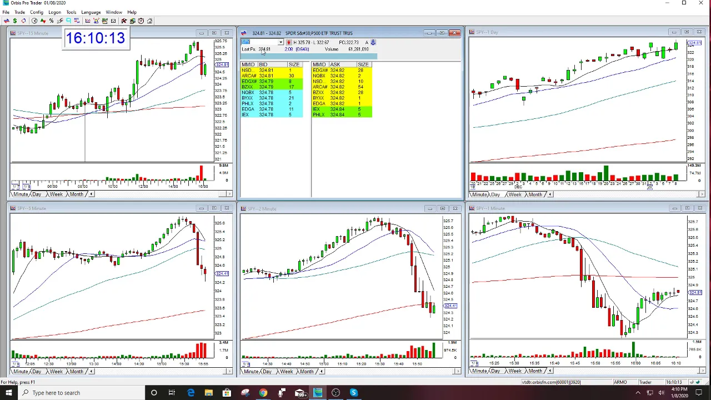
Task: Select Month tab in SPY 1 Day chart
Action: [x=535, y=195]
